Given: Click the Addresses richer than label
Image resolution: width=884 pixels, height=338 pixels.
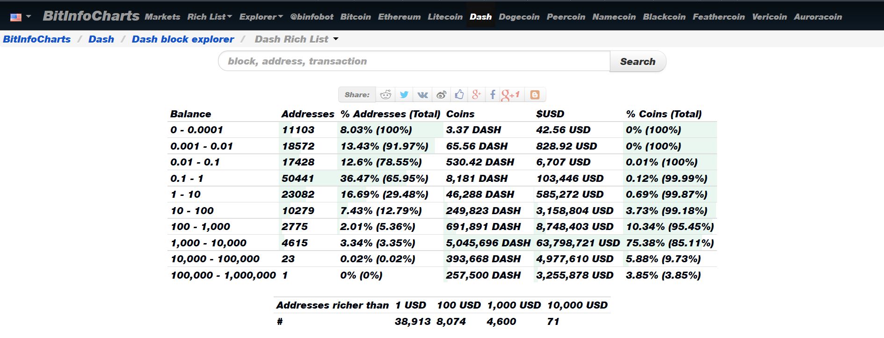Looking at the screenshot, I should tap(332, 305).
